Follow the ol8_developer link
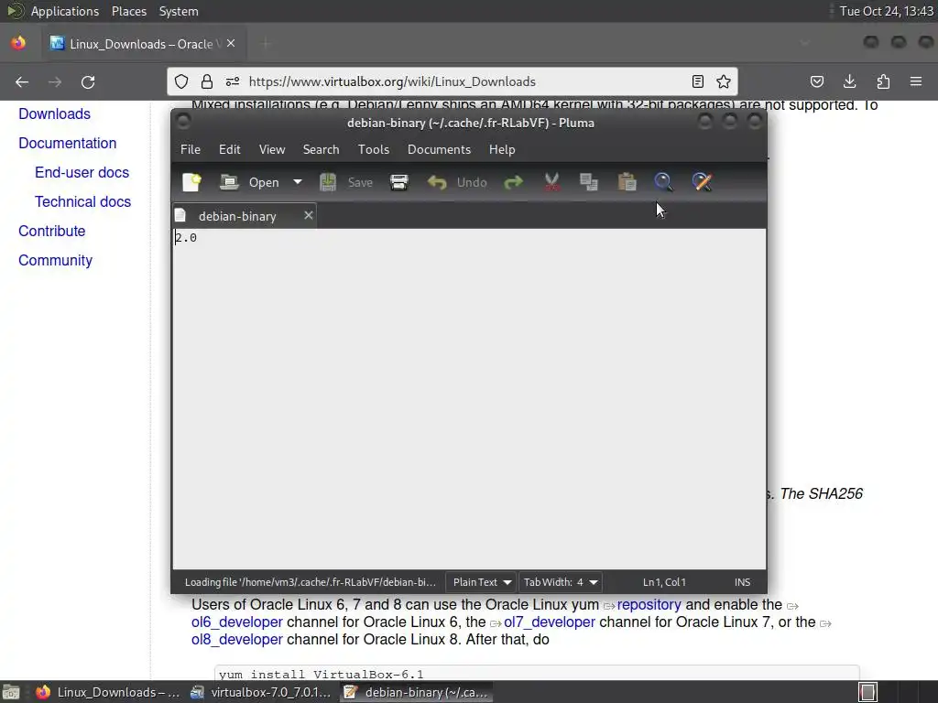 point(237,639)
